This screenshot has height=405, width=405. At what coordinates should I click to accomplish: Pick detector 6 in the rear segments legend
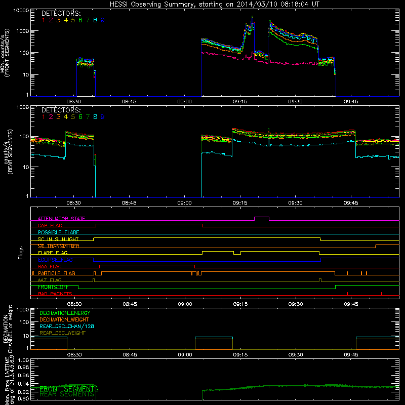pyautogui.click(x=80, y=117)
